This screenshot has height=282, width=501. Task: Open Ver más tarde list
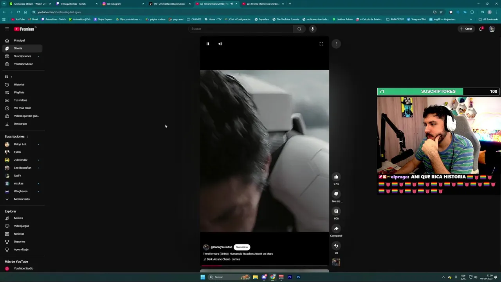(22, 108)
